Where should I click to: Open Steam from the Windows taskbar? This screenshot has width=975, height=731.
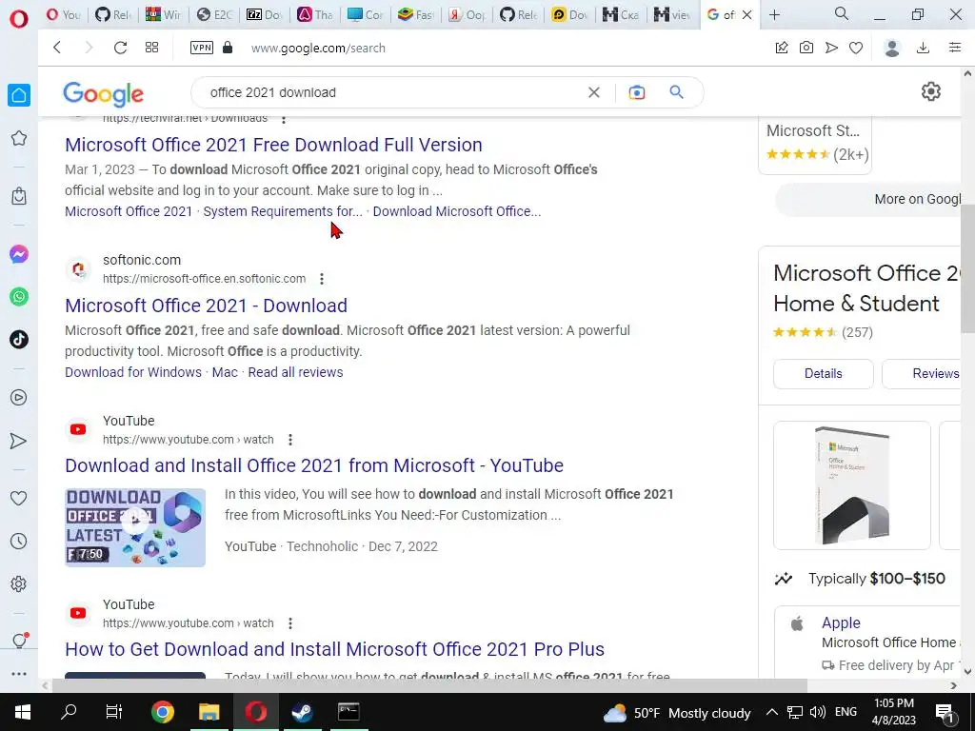tap(302, 712)
